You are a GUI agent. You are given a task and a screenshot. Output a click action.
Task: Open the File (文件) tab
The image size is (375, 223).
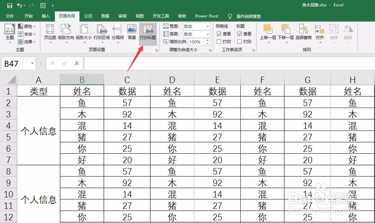tap(10, 16)
